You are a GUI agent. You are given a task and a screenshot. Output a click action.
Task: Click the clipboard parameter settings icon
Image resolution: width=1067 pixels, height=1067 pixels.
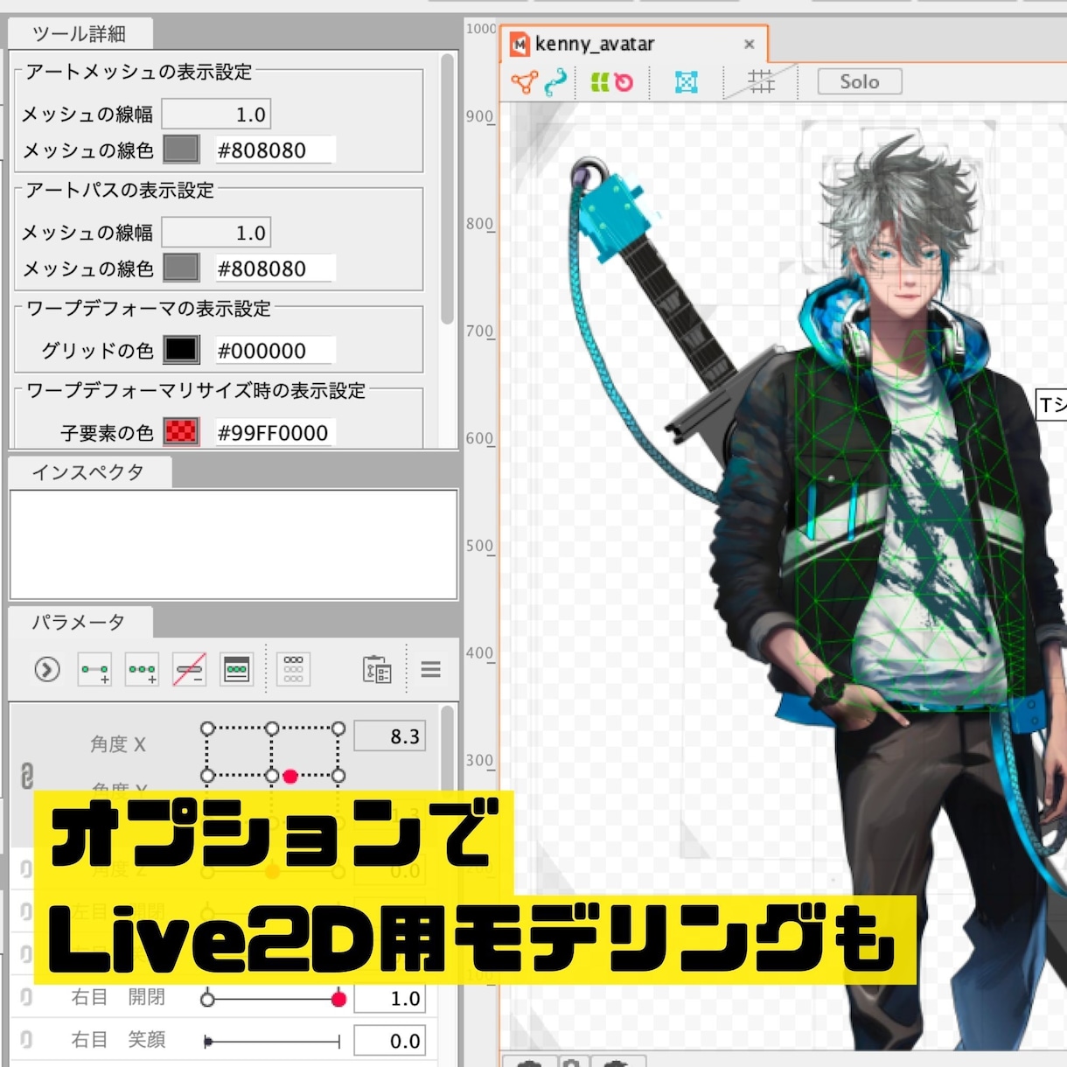377,670
